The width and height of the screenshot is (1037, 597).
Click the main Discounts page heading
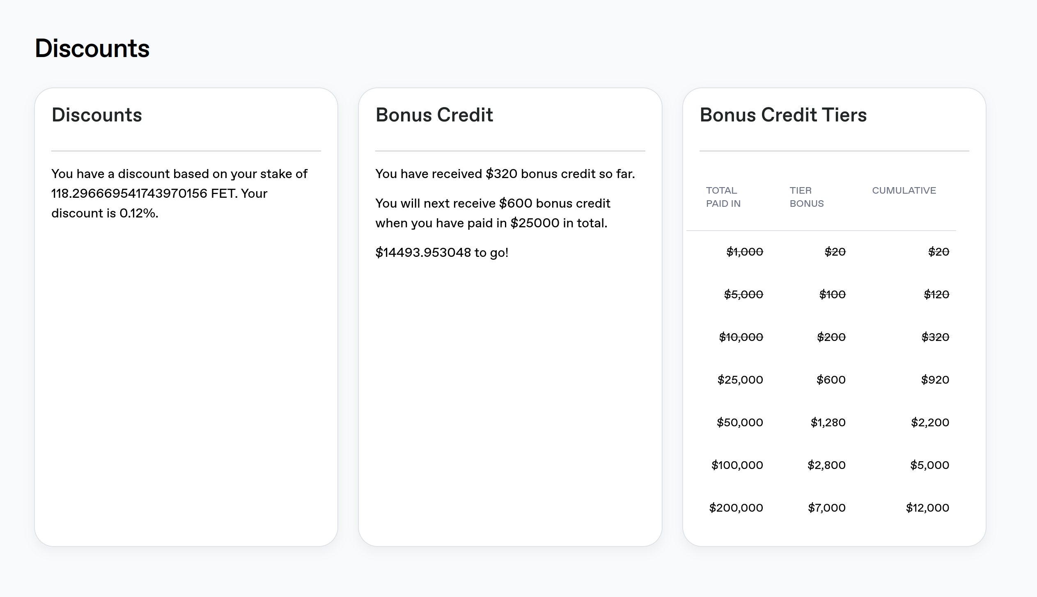92,48
